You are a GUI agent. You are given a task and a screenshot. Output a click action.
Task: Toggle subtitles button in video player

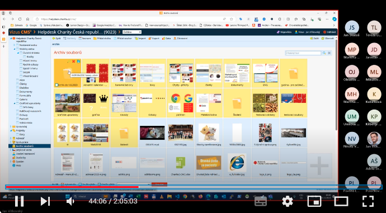click(261, 201)
